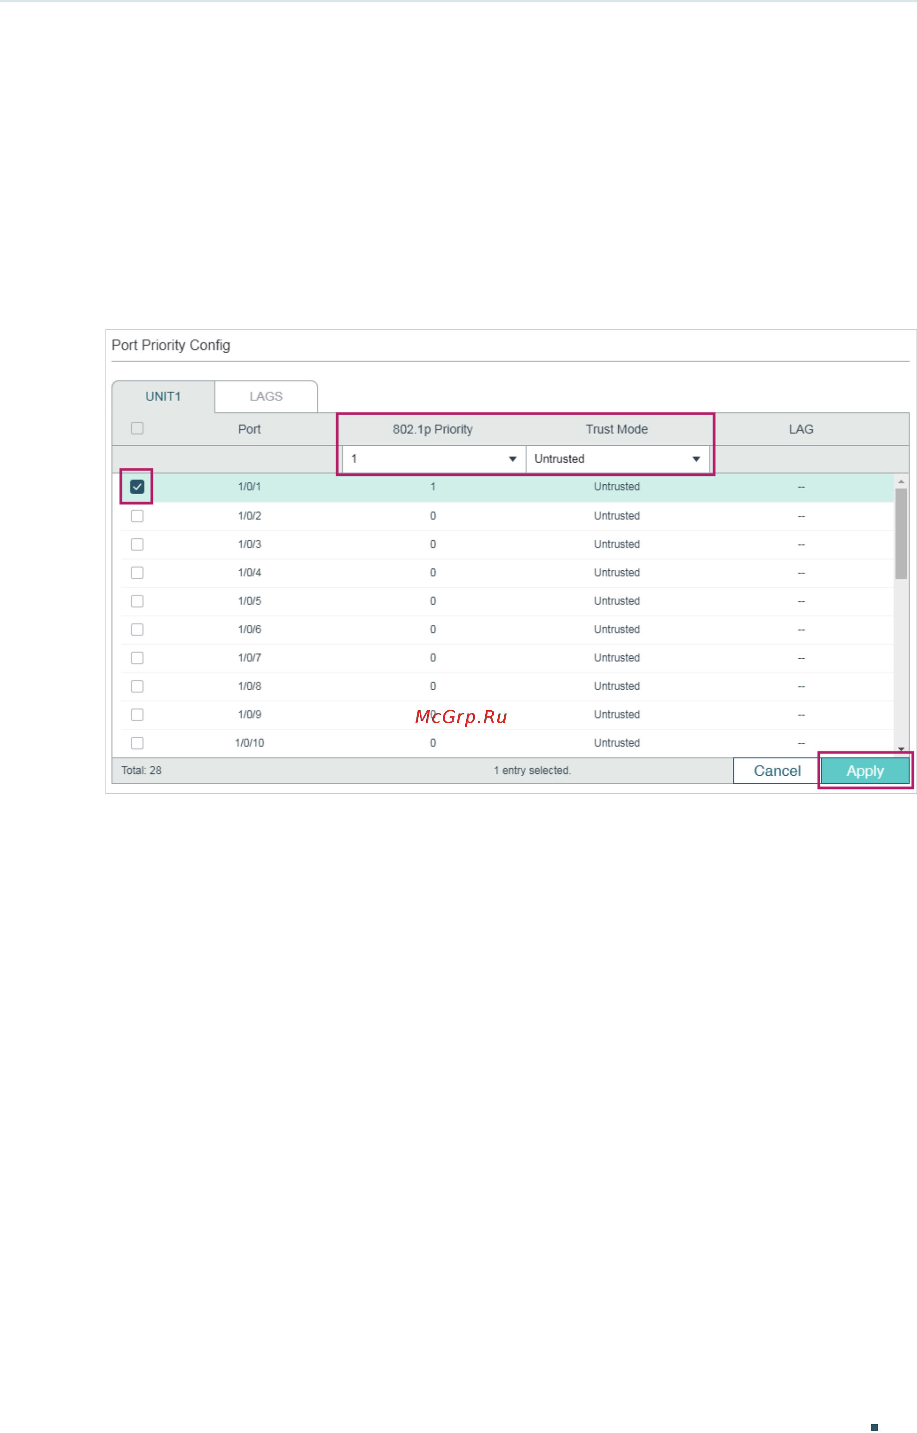Viewport: 917px width, 1433px height.
Task: Select the port 1/0/2 cell
Action: [x=250, y=515]
